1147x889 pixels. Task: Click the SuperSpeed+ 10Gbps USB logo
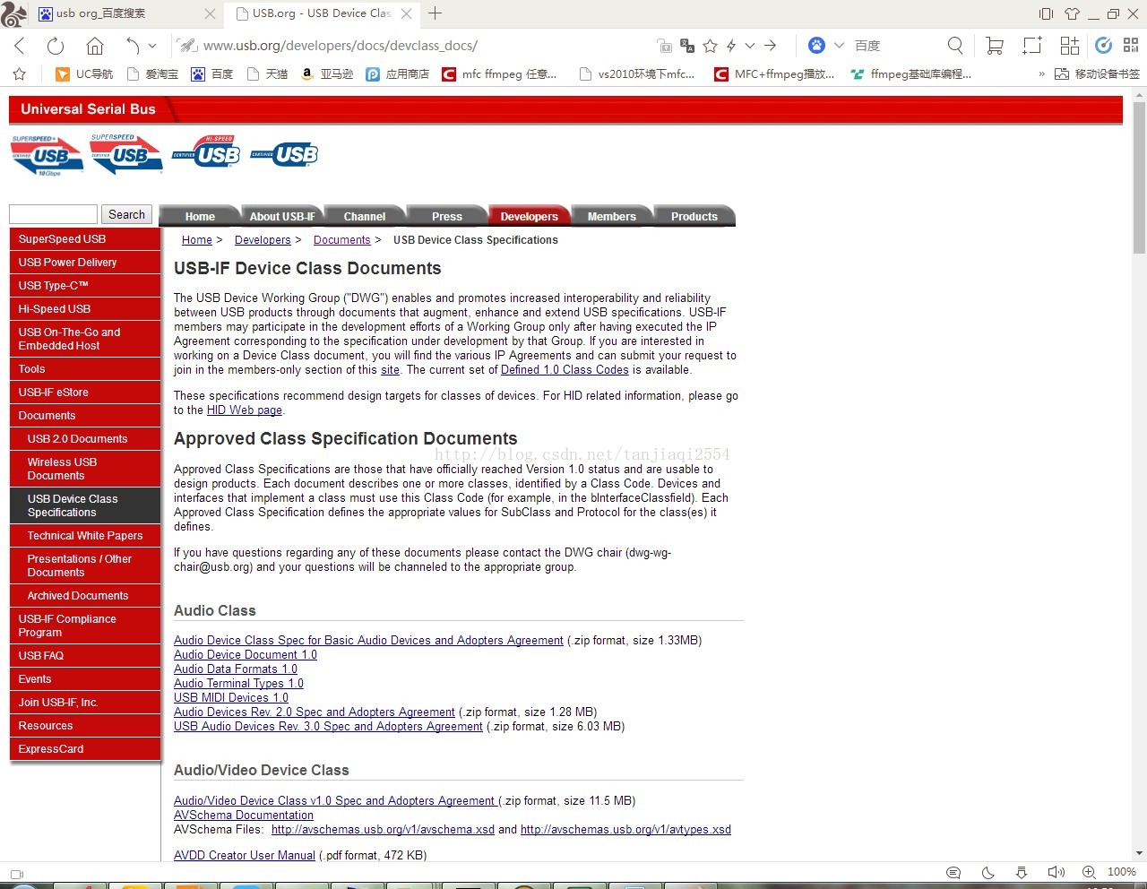pyautogui.click(x=47, y=155)
